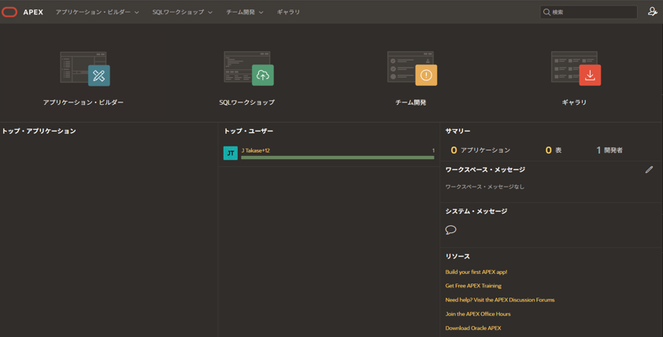Image resolution: width=663 pixels, height=337 pixels.
Task: Click the リソース heading
Action: pos(457,256)
